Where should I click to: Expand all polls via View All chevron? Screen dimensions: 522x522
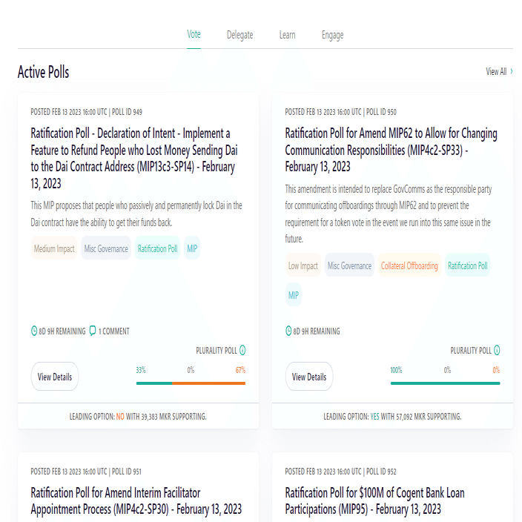click(512, 72)
